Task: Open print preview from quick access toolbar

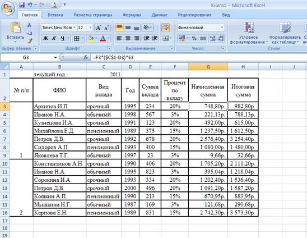Action: [x=54, y=5]
